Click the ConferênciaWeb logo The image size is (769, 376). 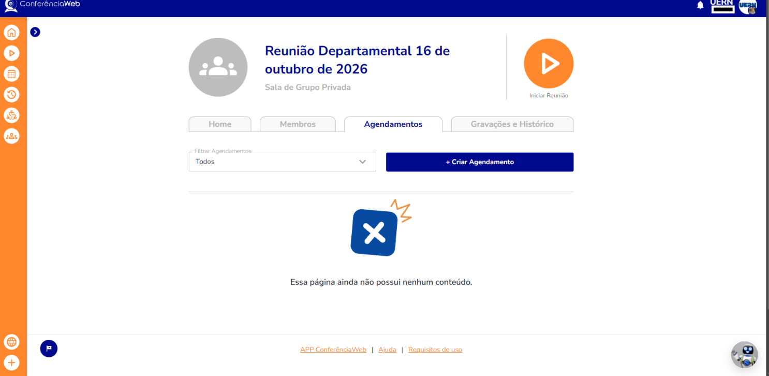pyautogui.click(x=42, y=5)
